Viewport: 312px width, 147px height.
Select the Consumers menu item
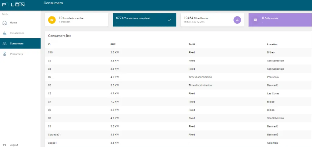point(20,44)
